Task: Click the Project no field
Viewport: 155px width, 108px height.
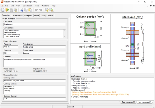Action: click(11, 47)
